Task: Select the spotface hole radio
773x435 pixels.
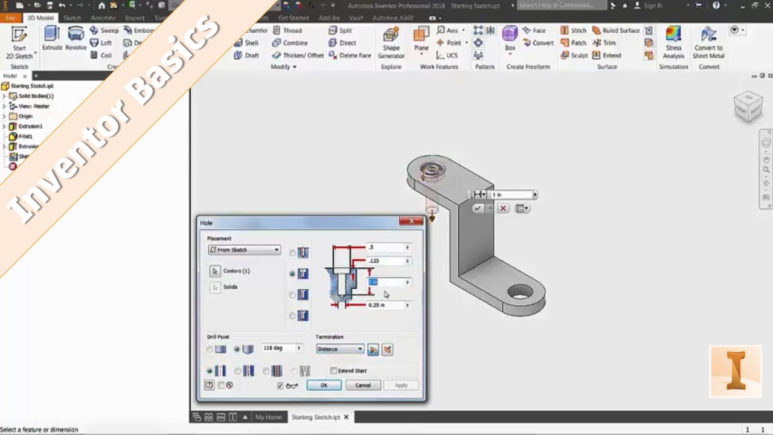Action: (x=293, y=295)
